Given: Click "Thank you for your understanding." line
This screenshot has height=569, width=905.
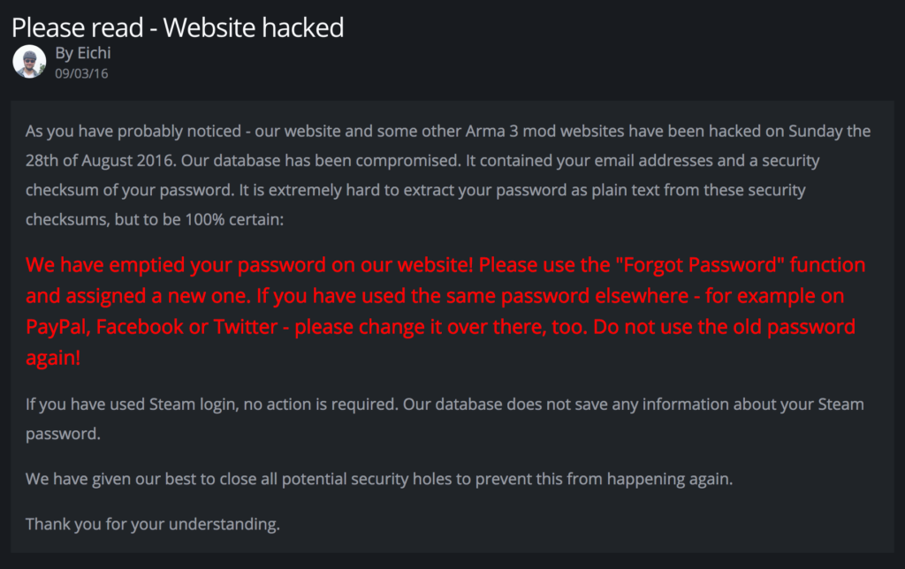Looking at the screenshot, I should point(153,524).
